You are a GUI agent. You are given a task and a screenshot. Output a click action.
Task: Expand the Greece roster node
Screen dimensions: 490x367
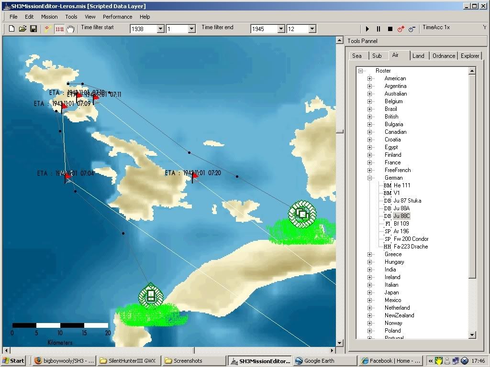tap(370, 254)
